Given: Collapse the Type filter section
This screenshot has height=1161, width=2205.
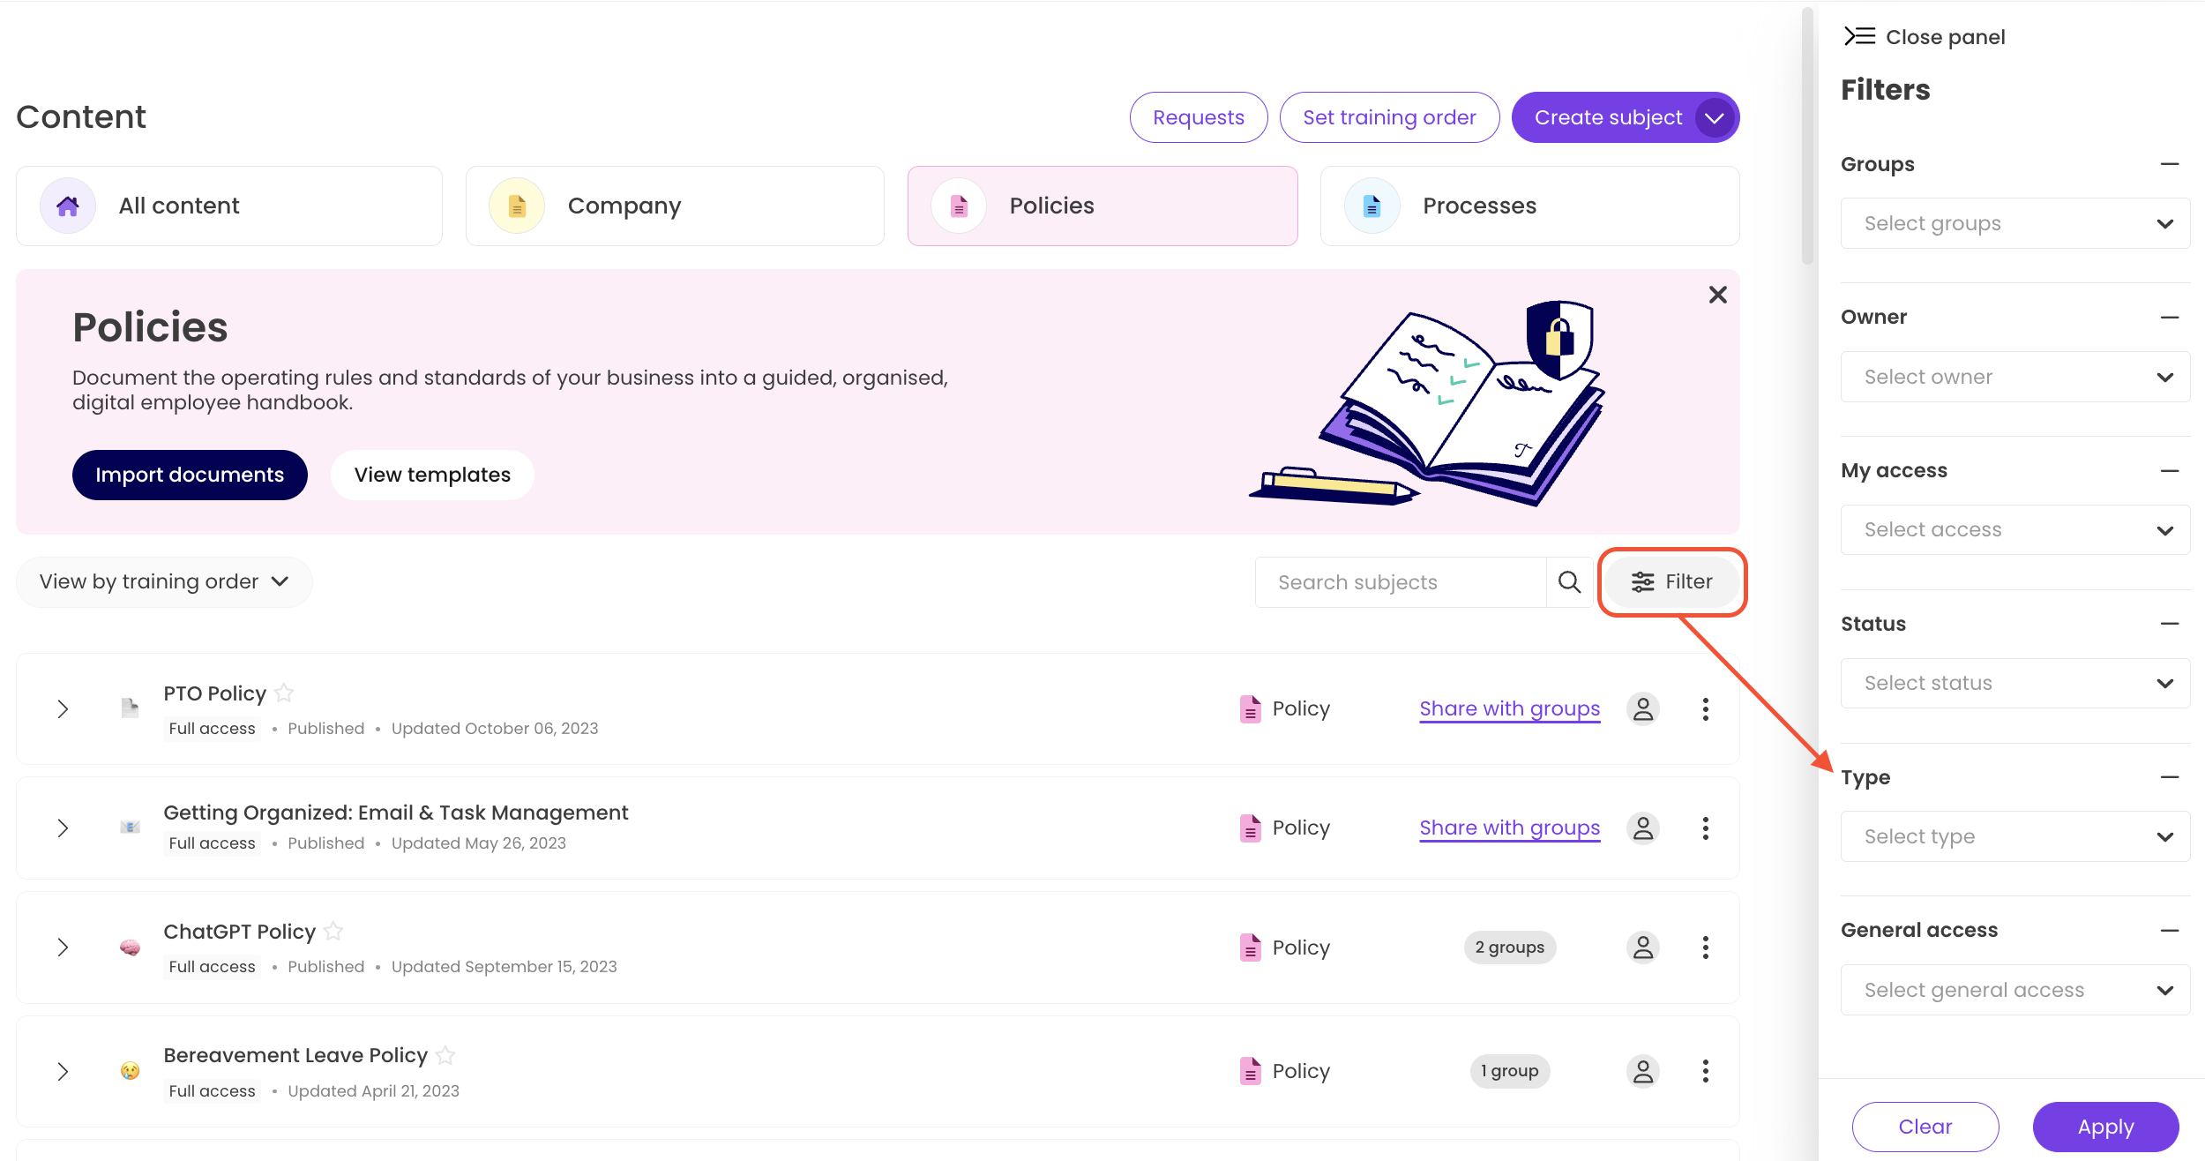Looking at the screenshot, I should click(2169, 777).
